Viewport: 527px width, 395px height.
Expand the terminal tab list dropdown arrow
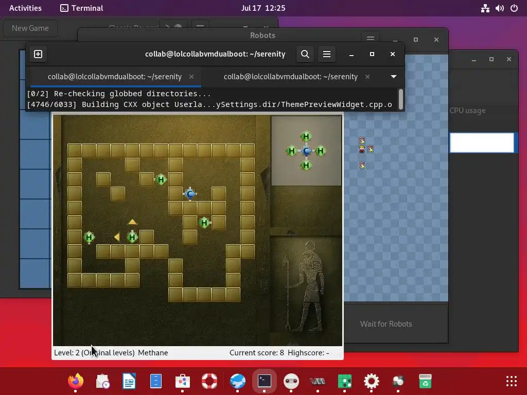[394, 77]
